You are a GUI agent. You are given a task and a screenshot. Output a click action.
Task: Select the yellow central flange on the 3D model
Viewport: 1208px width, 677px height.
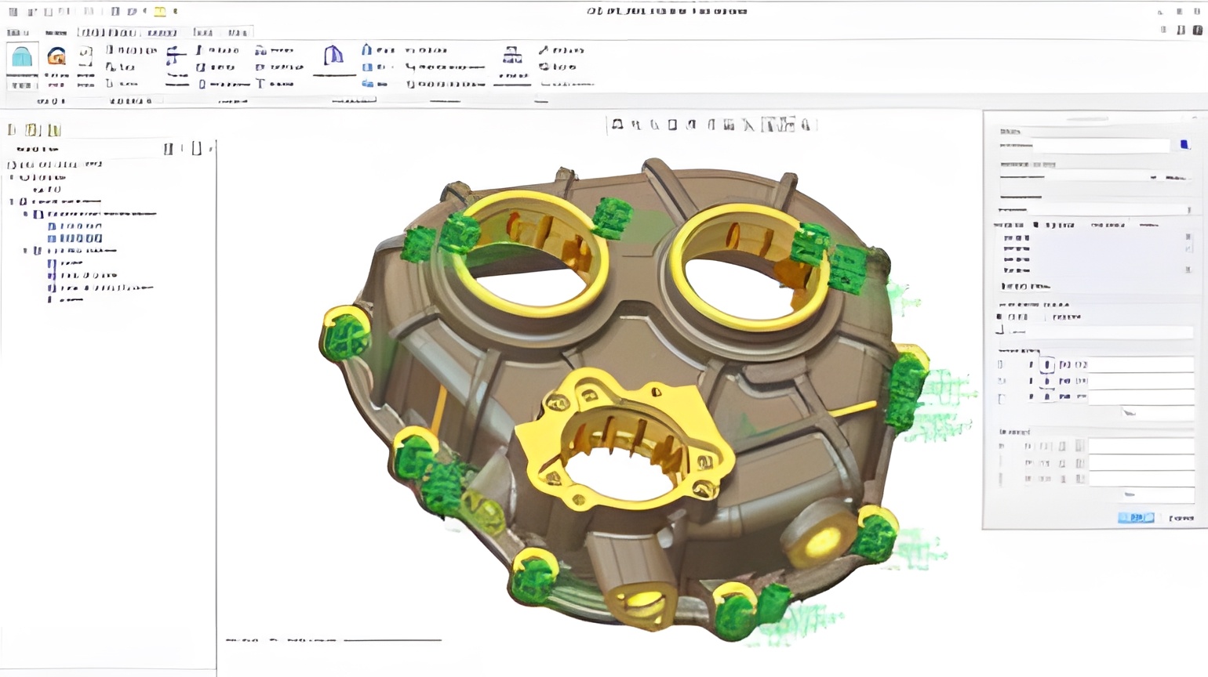[x=626, y=441]
